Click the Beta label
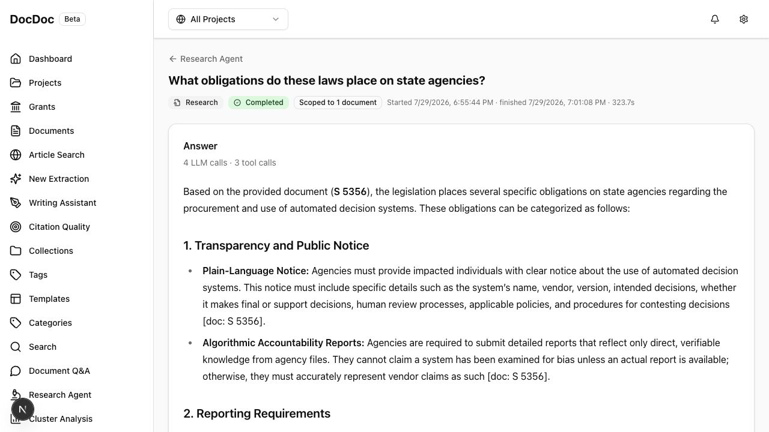The width and height of the screenshot is (769, 432). coord(72,19)
